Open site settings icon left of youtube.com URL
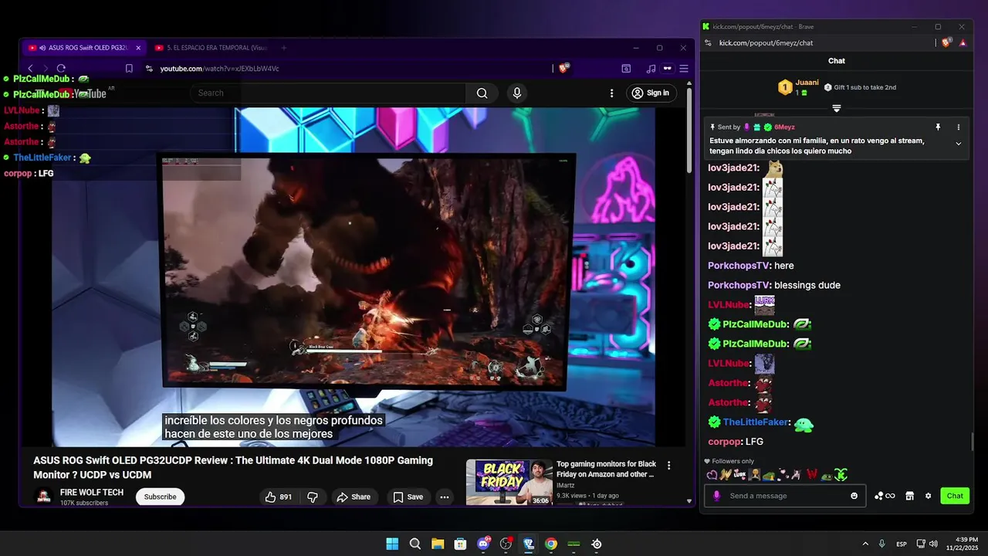Image resolution: width=988 pixels, height=556 pixels. (x=149, y=68)
